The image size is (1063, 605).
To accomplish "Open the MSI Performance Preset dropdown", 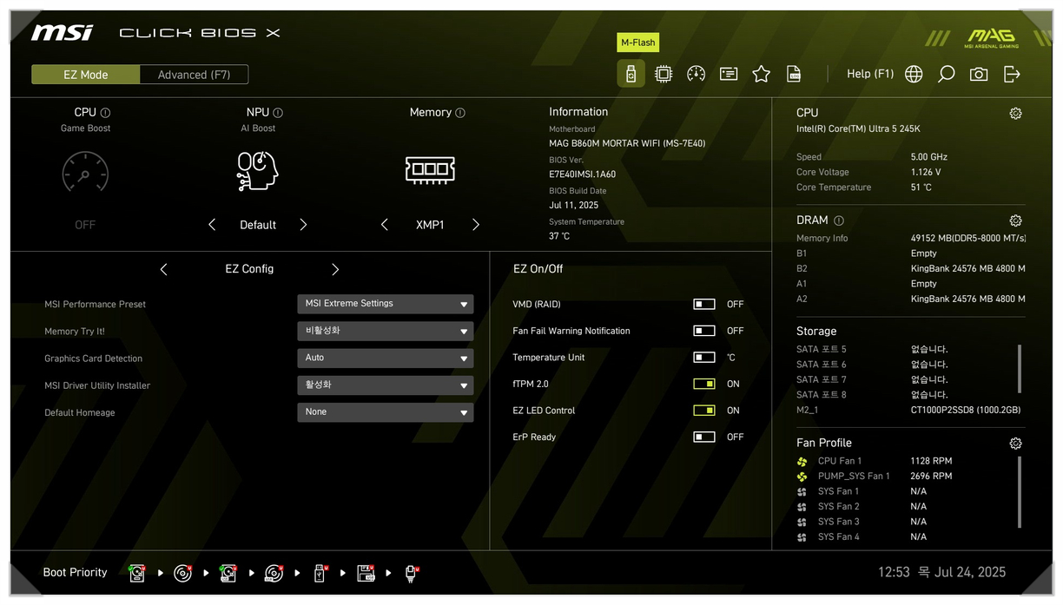I will [385, 304].
